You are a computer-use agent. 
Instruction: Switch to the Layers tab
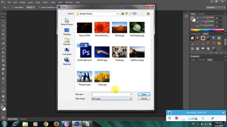(x=193, y=60)
